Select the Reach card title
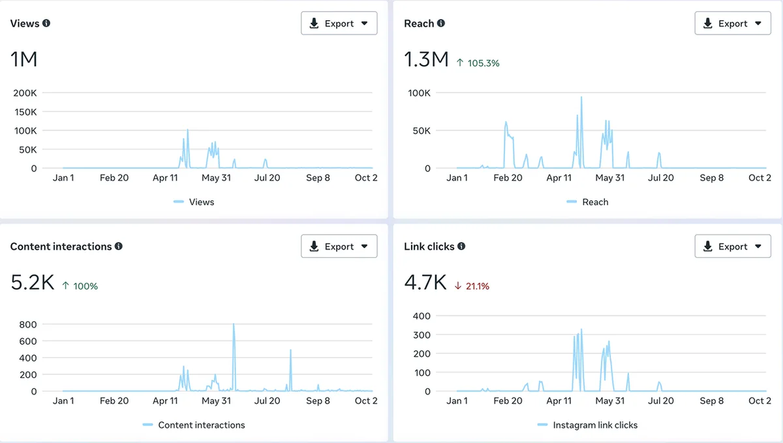Screen dimensions: 783x443 point(419,23)
